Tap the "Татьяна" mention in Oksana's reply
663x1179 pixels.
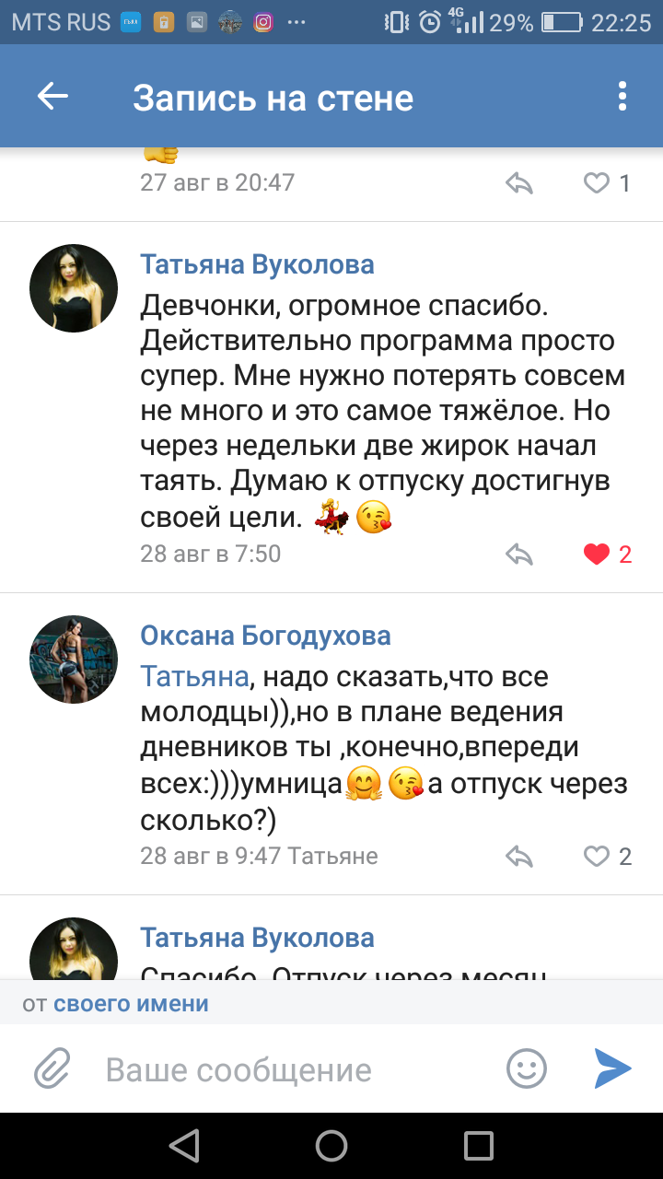coord(194,677)
